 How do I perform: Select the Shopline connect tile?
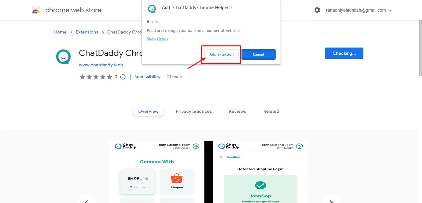[x=137, y=181]
